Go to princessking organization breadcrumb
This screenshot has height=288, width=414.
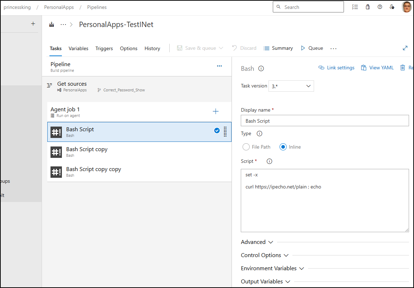[x=17, y=7]
